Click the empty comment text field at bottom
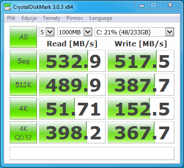 tap(92, 153)
